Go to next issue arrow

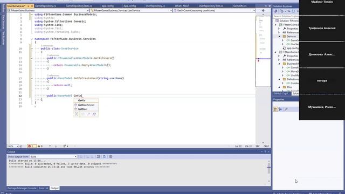point(56,146)
